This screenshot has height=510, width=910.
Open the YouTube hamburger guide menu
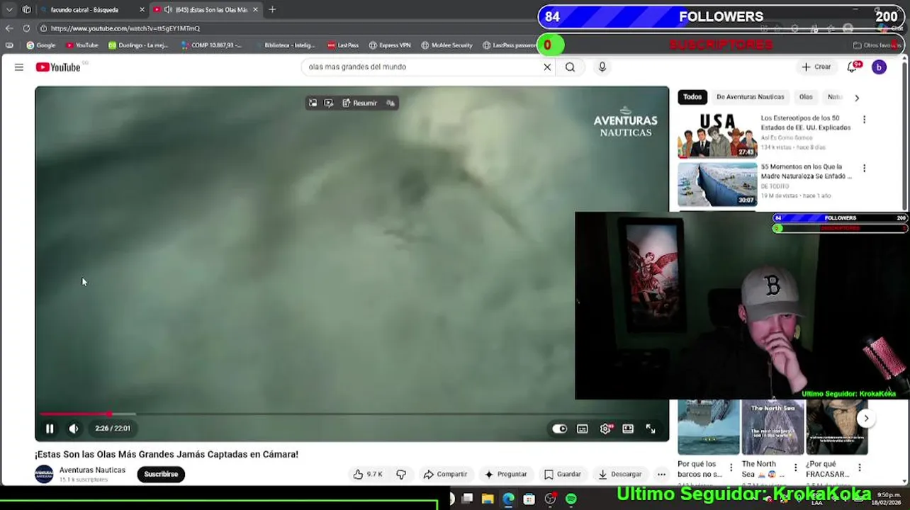[x=19, y=67]
